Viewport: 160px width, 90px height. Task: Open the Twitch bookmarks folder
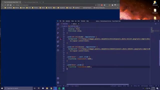click(22, 8)
